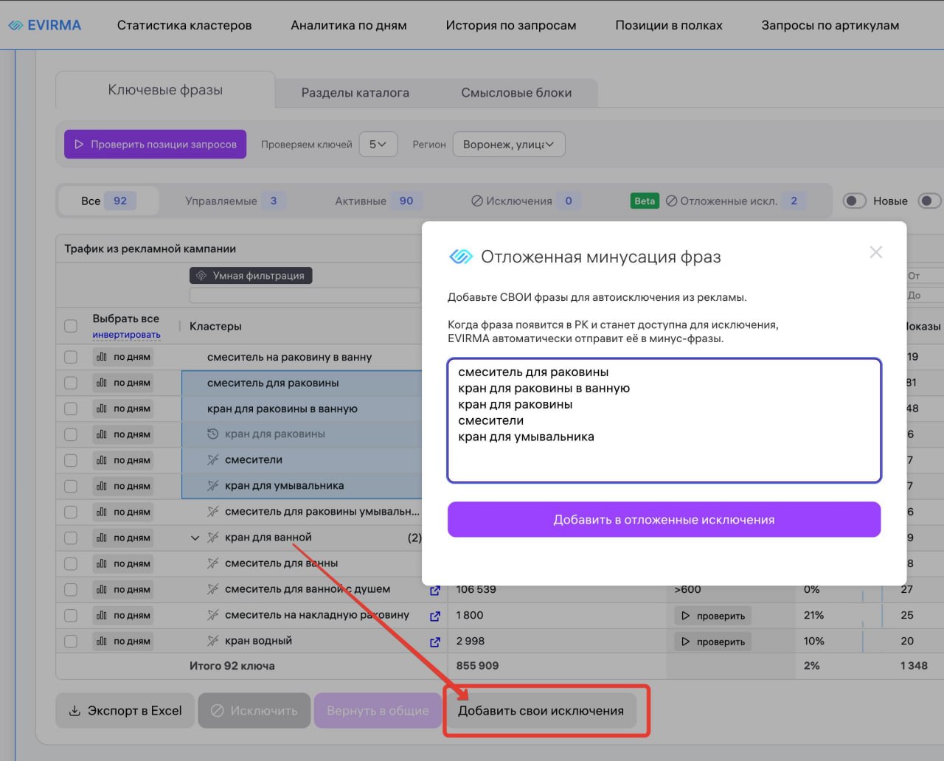Open по дням chart for смеситель на раковину в ванну
The width and height of the screenshot is (944, 761).
[x=123, y=357]
